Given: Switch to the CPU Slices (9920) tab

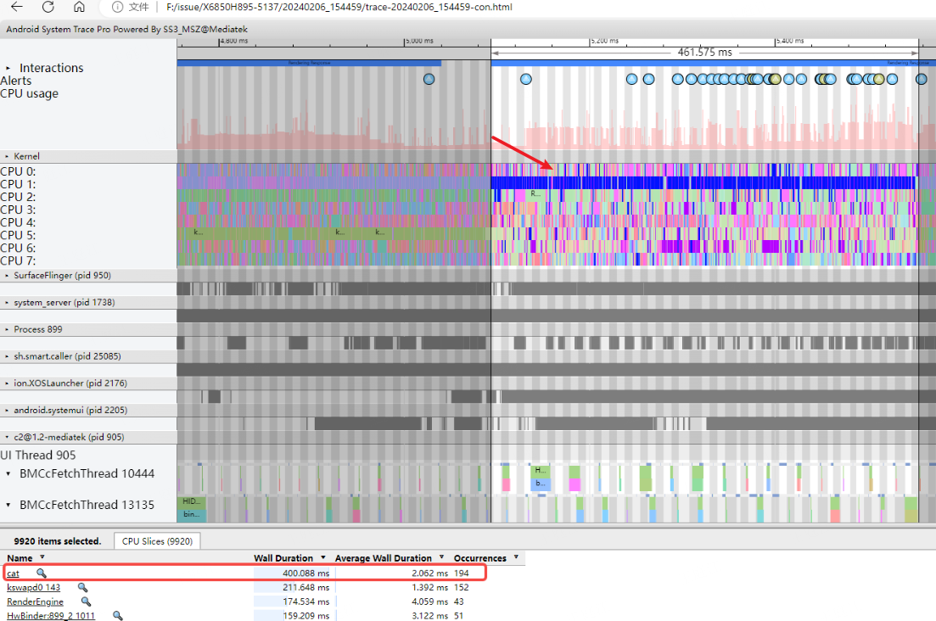Looking at the screenshot, I should [x=157, y=541].
